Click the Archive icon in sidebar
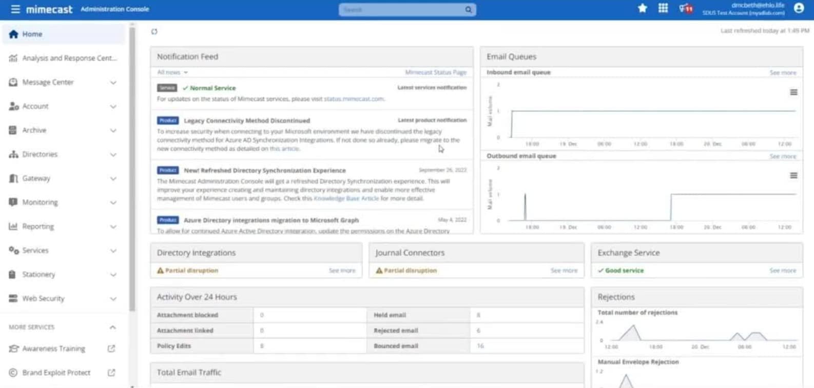 pos(13,130)
